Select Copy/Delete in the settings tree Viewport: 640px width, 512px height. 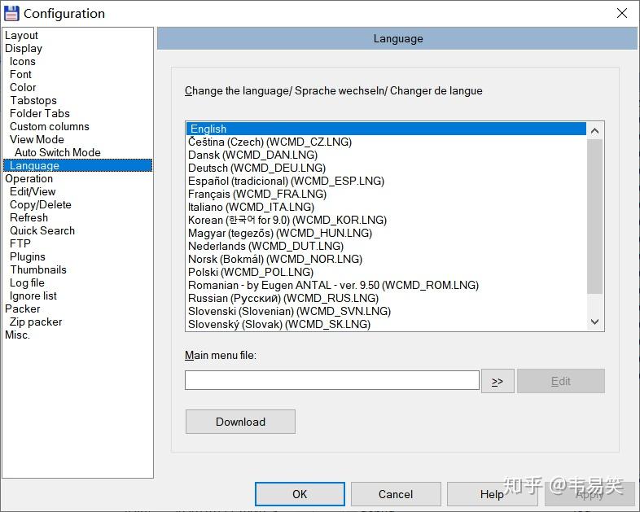41,204
